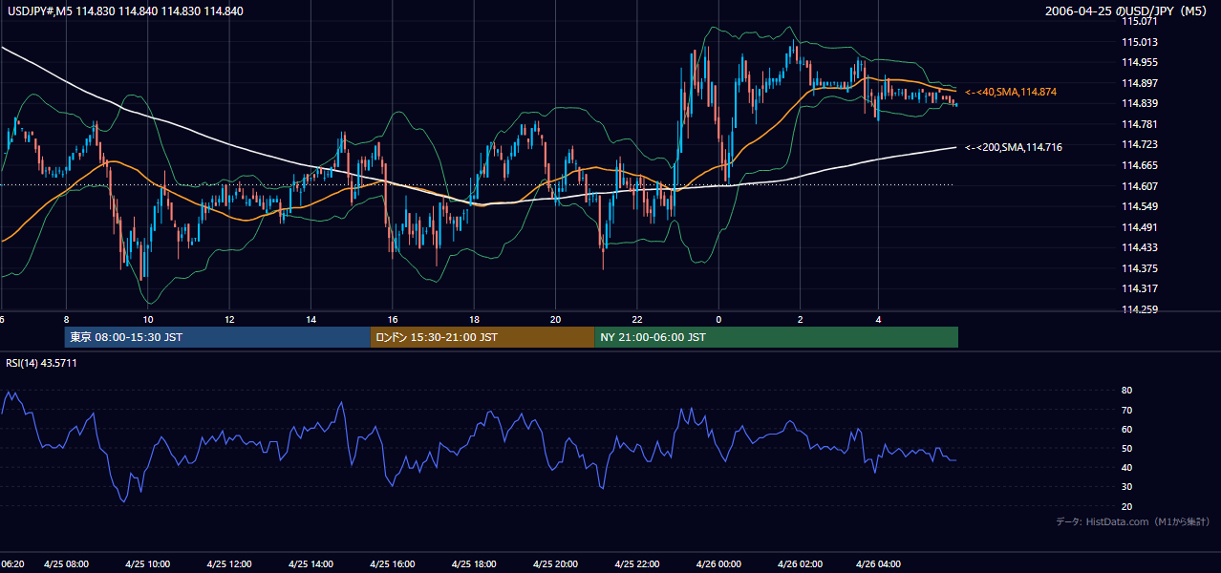Click the hour label 18 under price chart

coord(474,319)
